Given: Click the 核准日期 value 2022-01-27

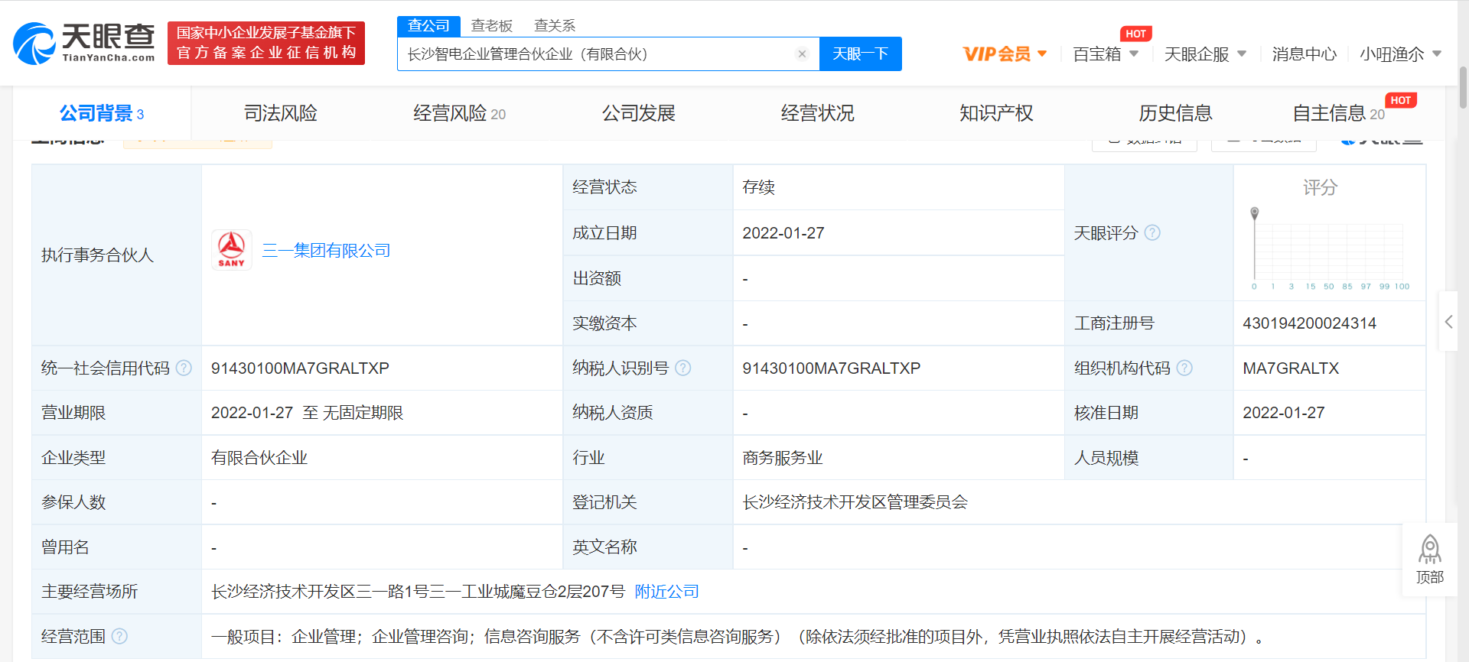Looking at the screenshot, I should pyautogui.click(x=1283, y=412).
